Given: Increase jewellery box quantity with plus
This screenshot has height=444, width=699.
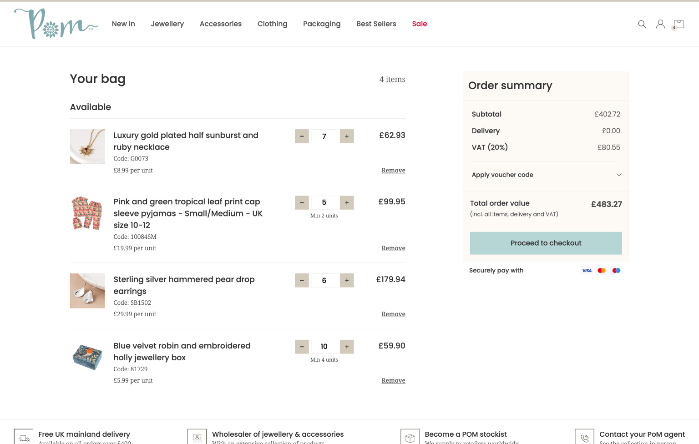Looking at the screenshot, I should (347, 347).
